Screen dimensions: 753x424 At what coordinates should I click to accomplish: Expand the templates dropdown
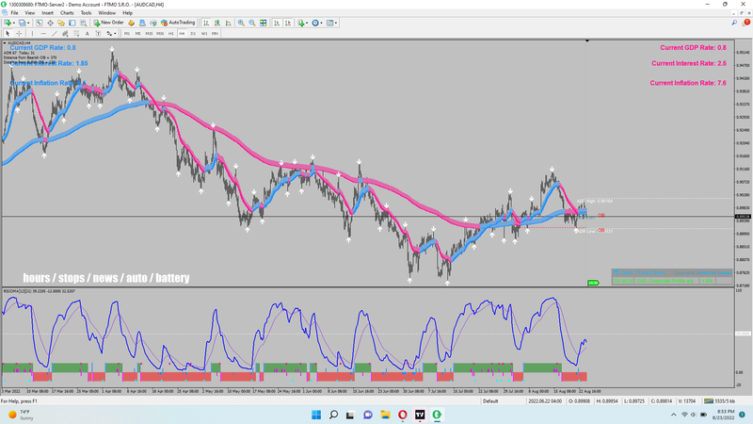[336, 23]
